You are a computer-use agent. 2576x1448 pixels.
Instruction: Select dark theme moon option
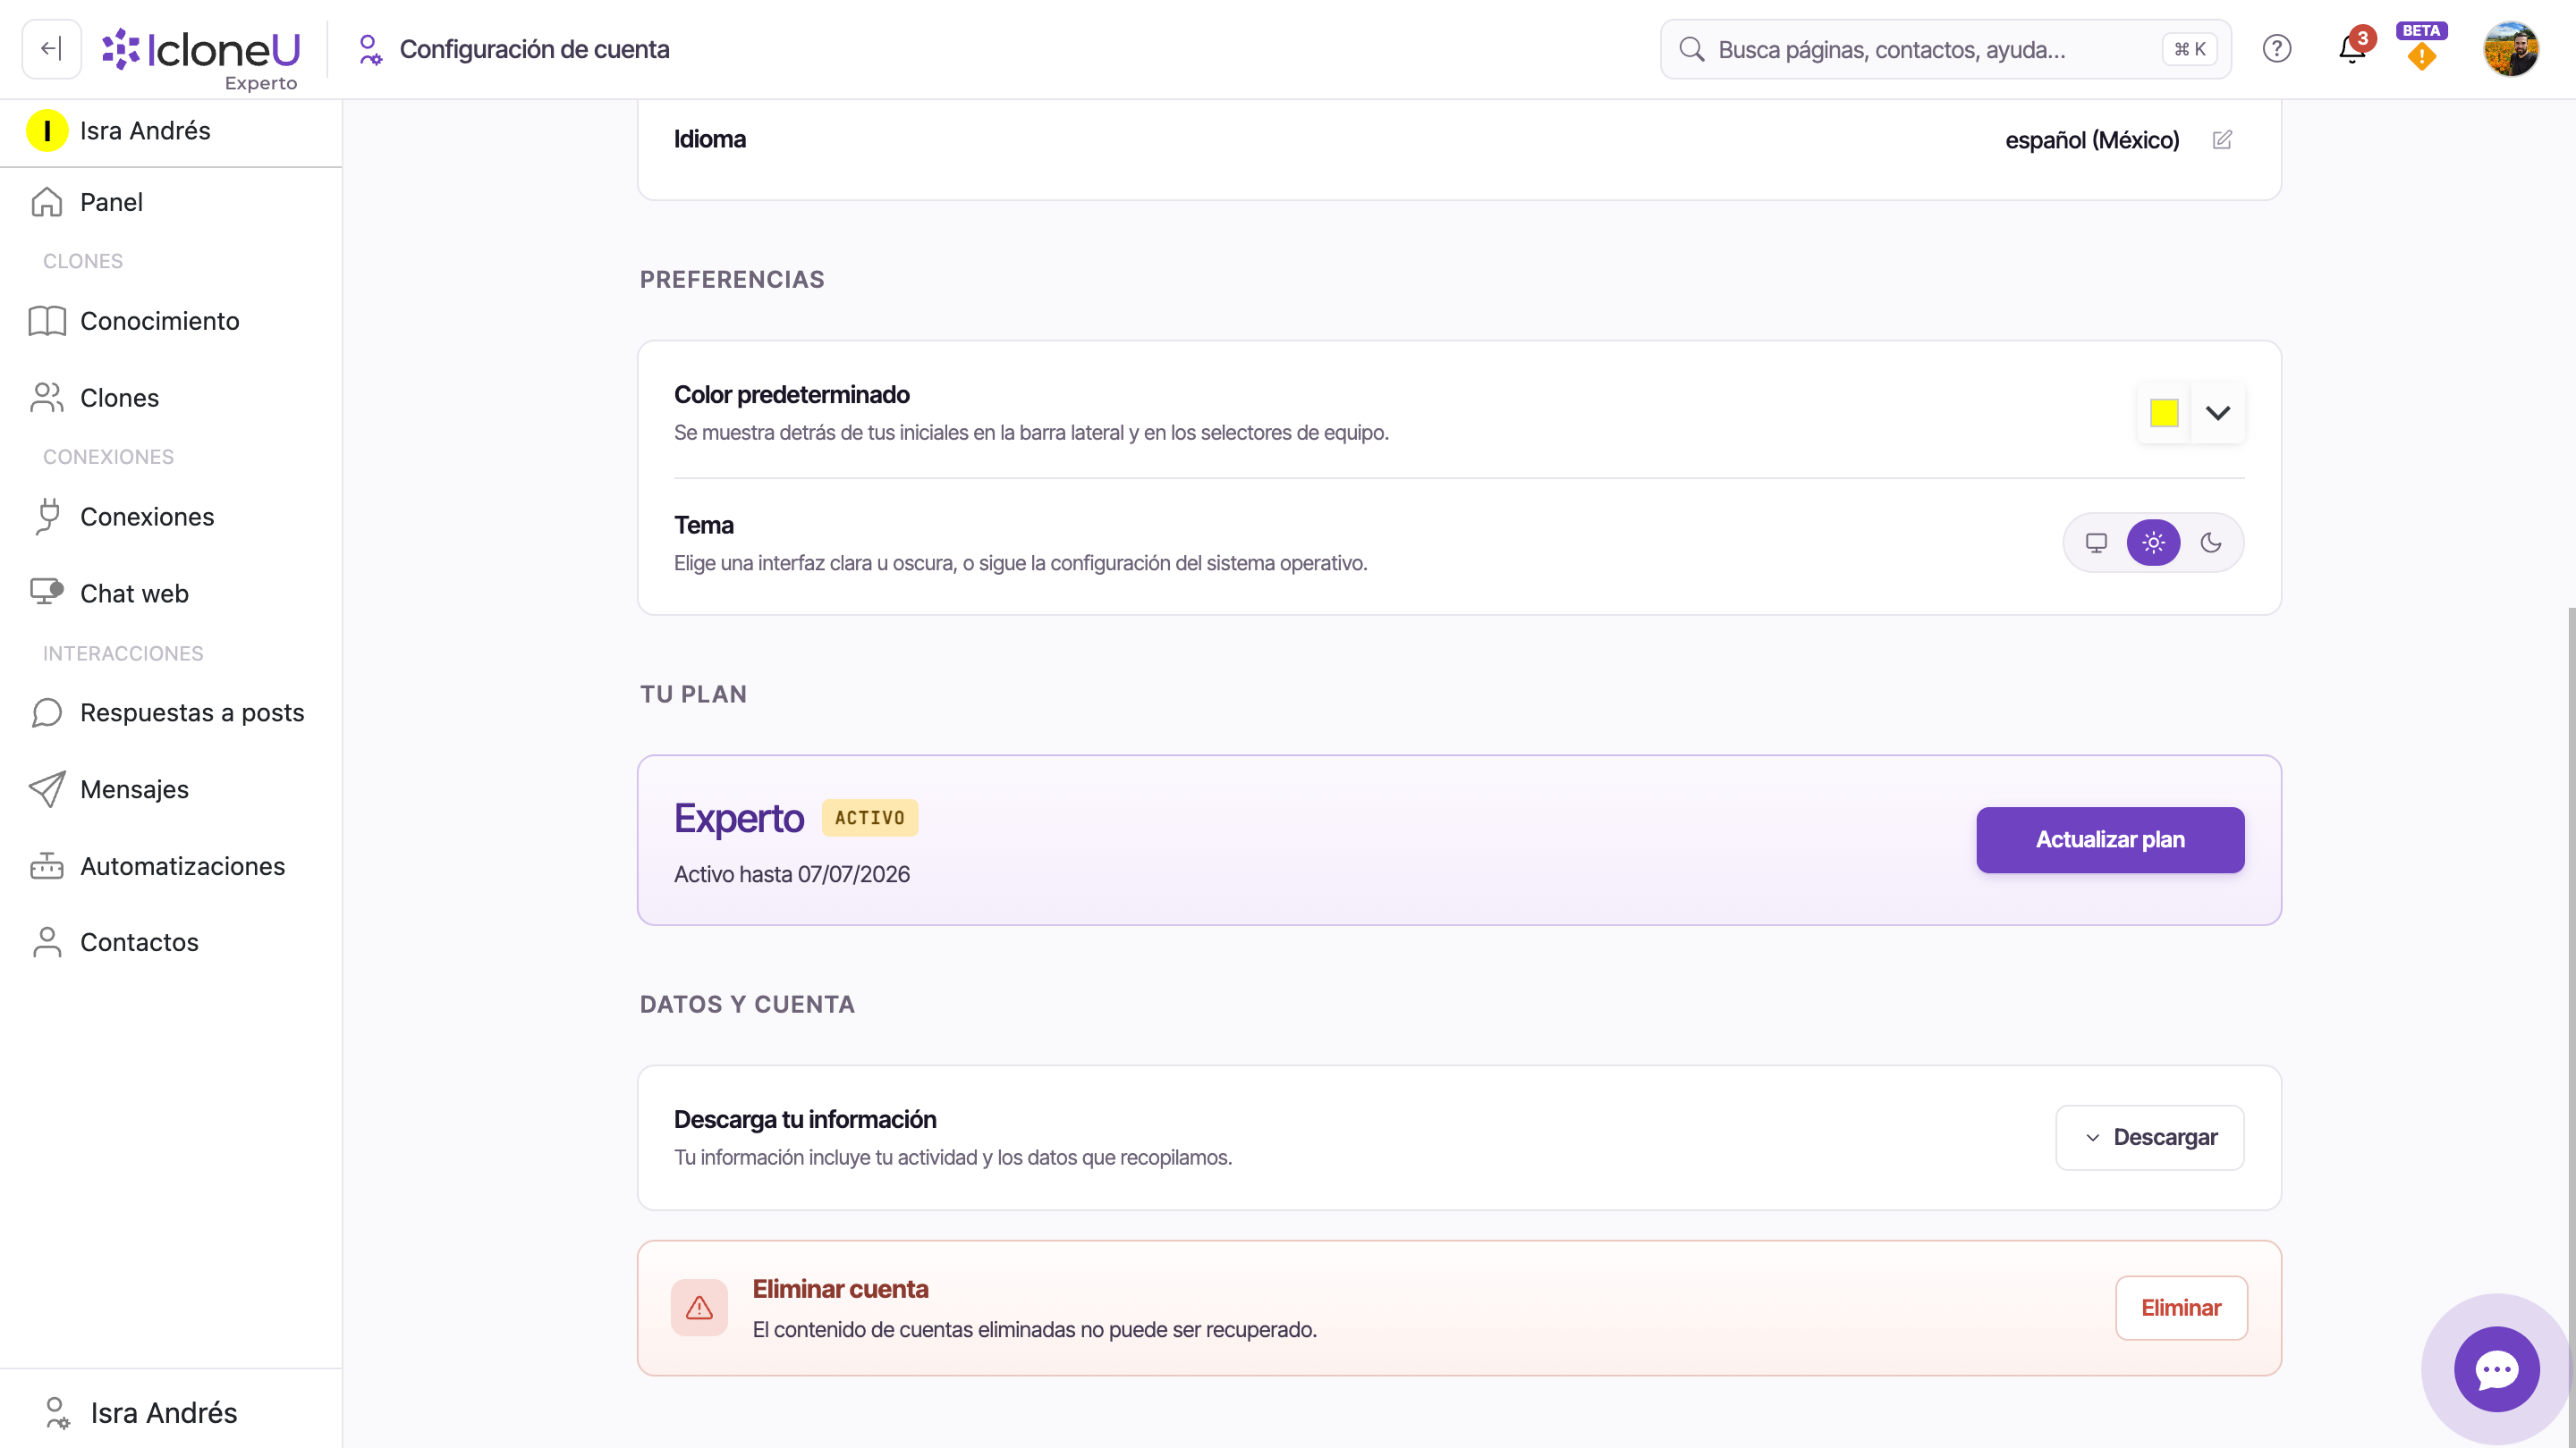2210,543
